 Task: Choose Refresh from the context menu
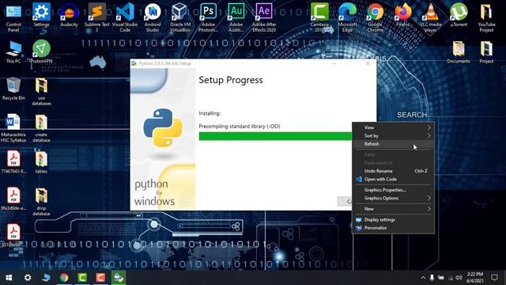(393, 144)
